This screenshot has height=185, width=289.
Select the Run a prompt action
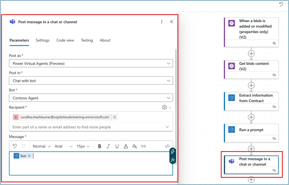pyautogui.click(x=251, y=133)
